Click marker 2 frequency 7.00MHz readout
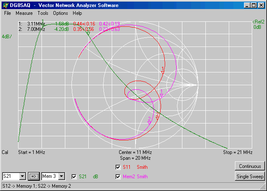 (x=36, y=29)
